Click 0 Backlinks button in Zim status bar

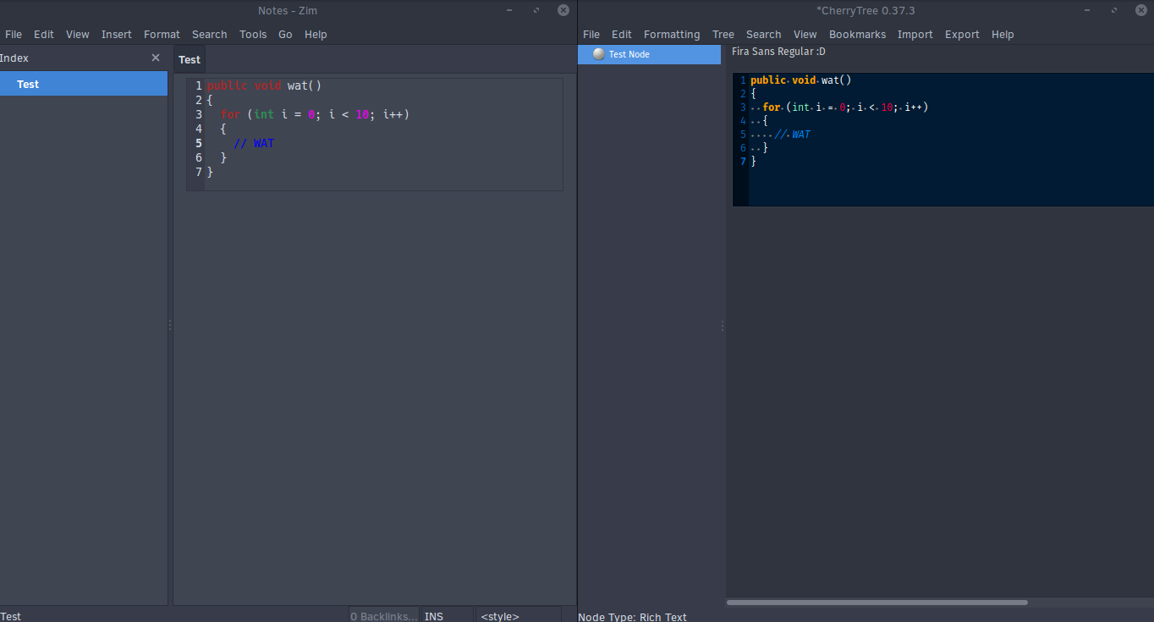click(384, 615)
